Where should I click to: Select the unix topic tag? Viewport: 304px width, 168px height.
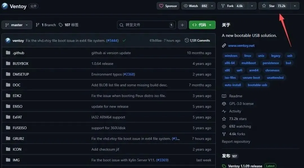pyautogui.click(x=261, y=56)
